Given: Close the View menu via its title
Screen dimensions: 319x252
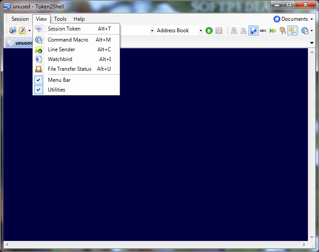Looking at the screenshot, I should [41, 19].
